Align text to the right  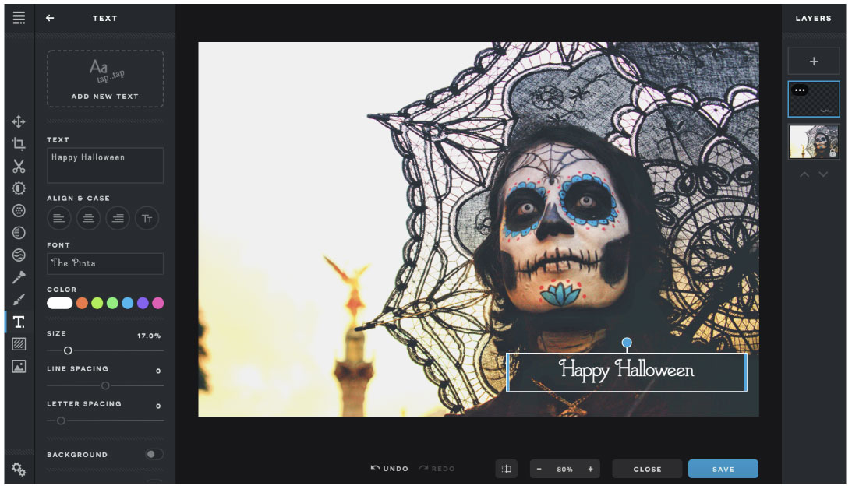(x=117, y=219)
